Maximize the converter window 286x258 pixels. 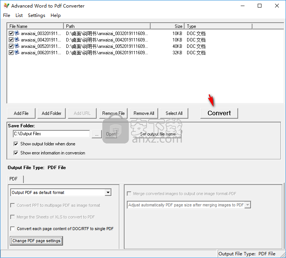coord(260,6)
